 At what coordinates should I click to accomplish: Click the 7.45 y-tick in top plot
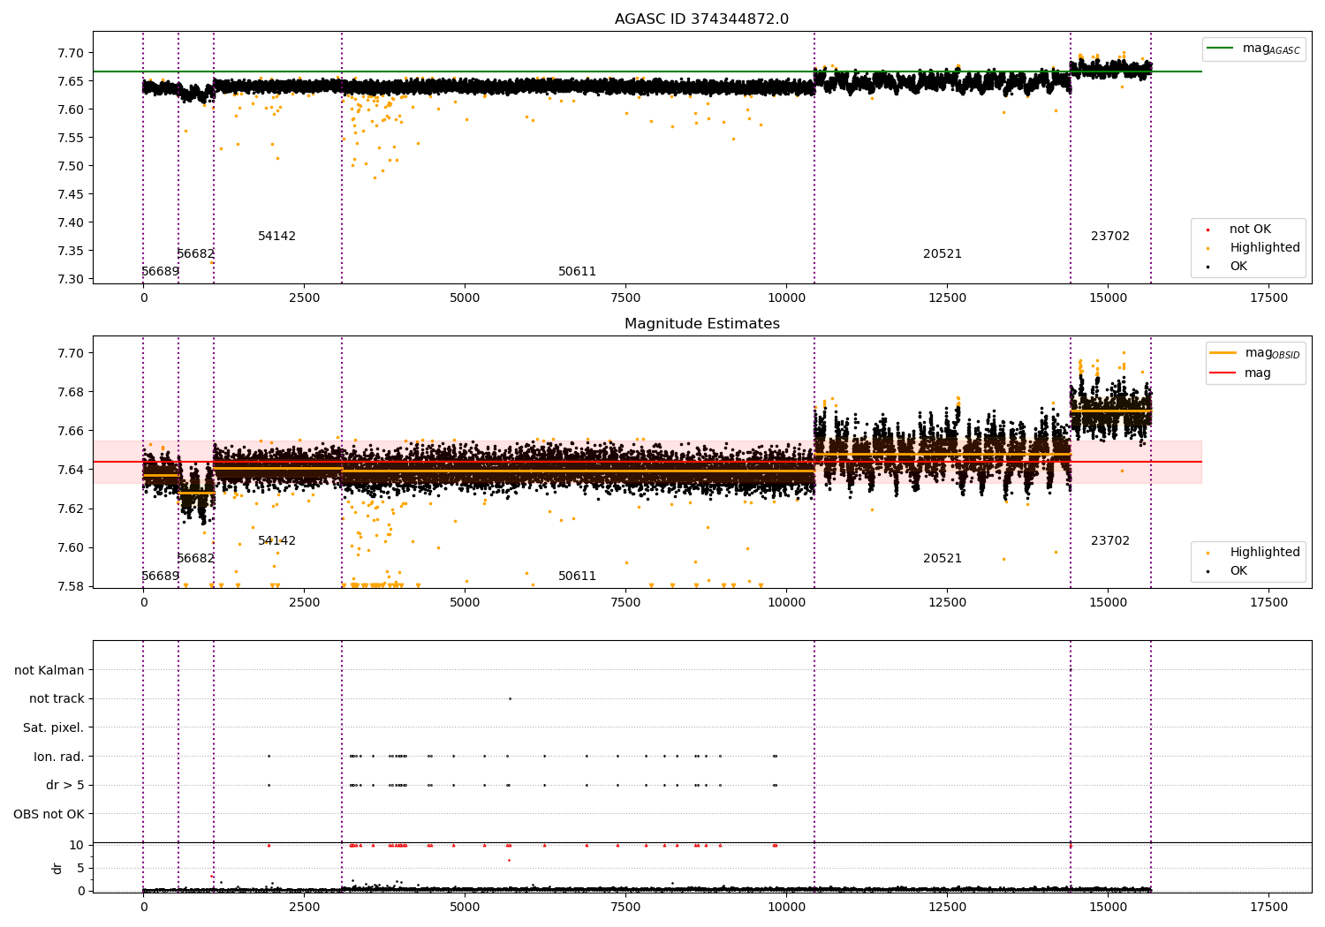pos(71,194)
